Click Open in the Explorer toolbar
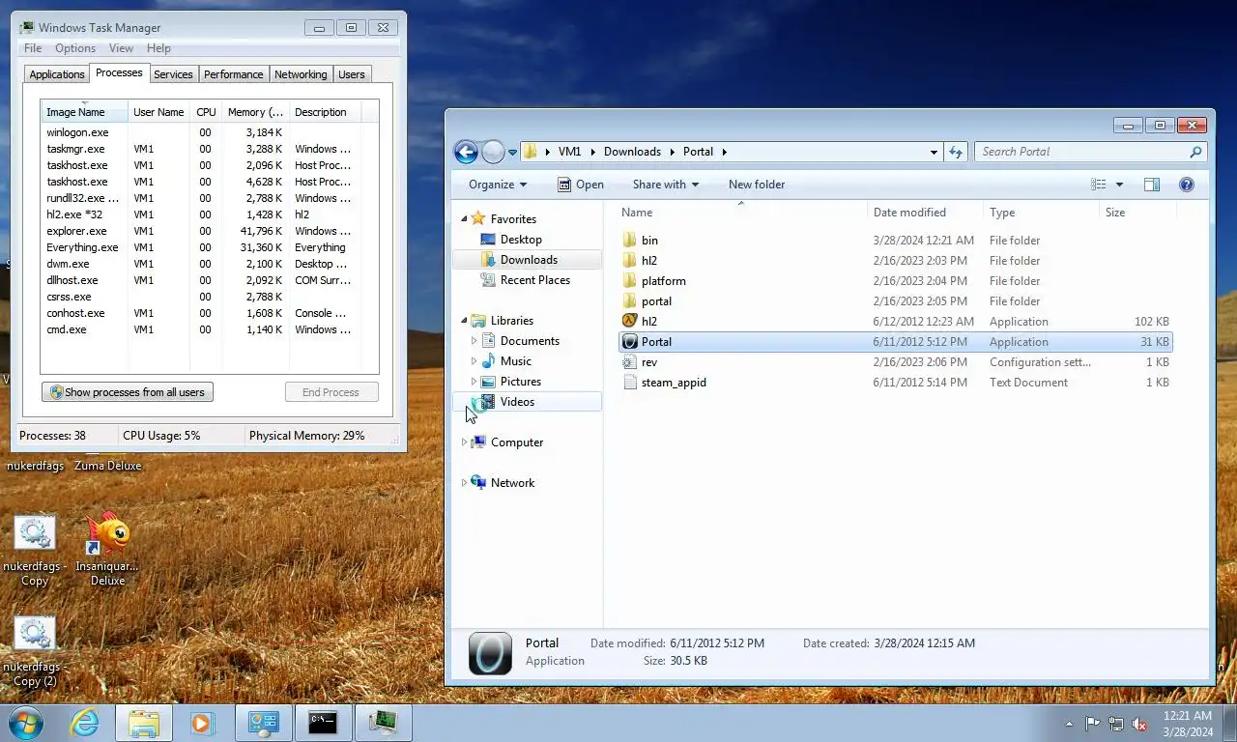The image size is (1237, 742). coord(581,185)
